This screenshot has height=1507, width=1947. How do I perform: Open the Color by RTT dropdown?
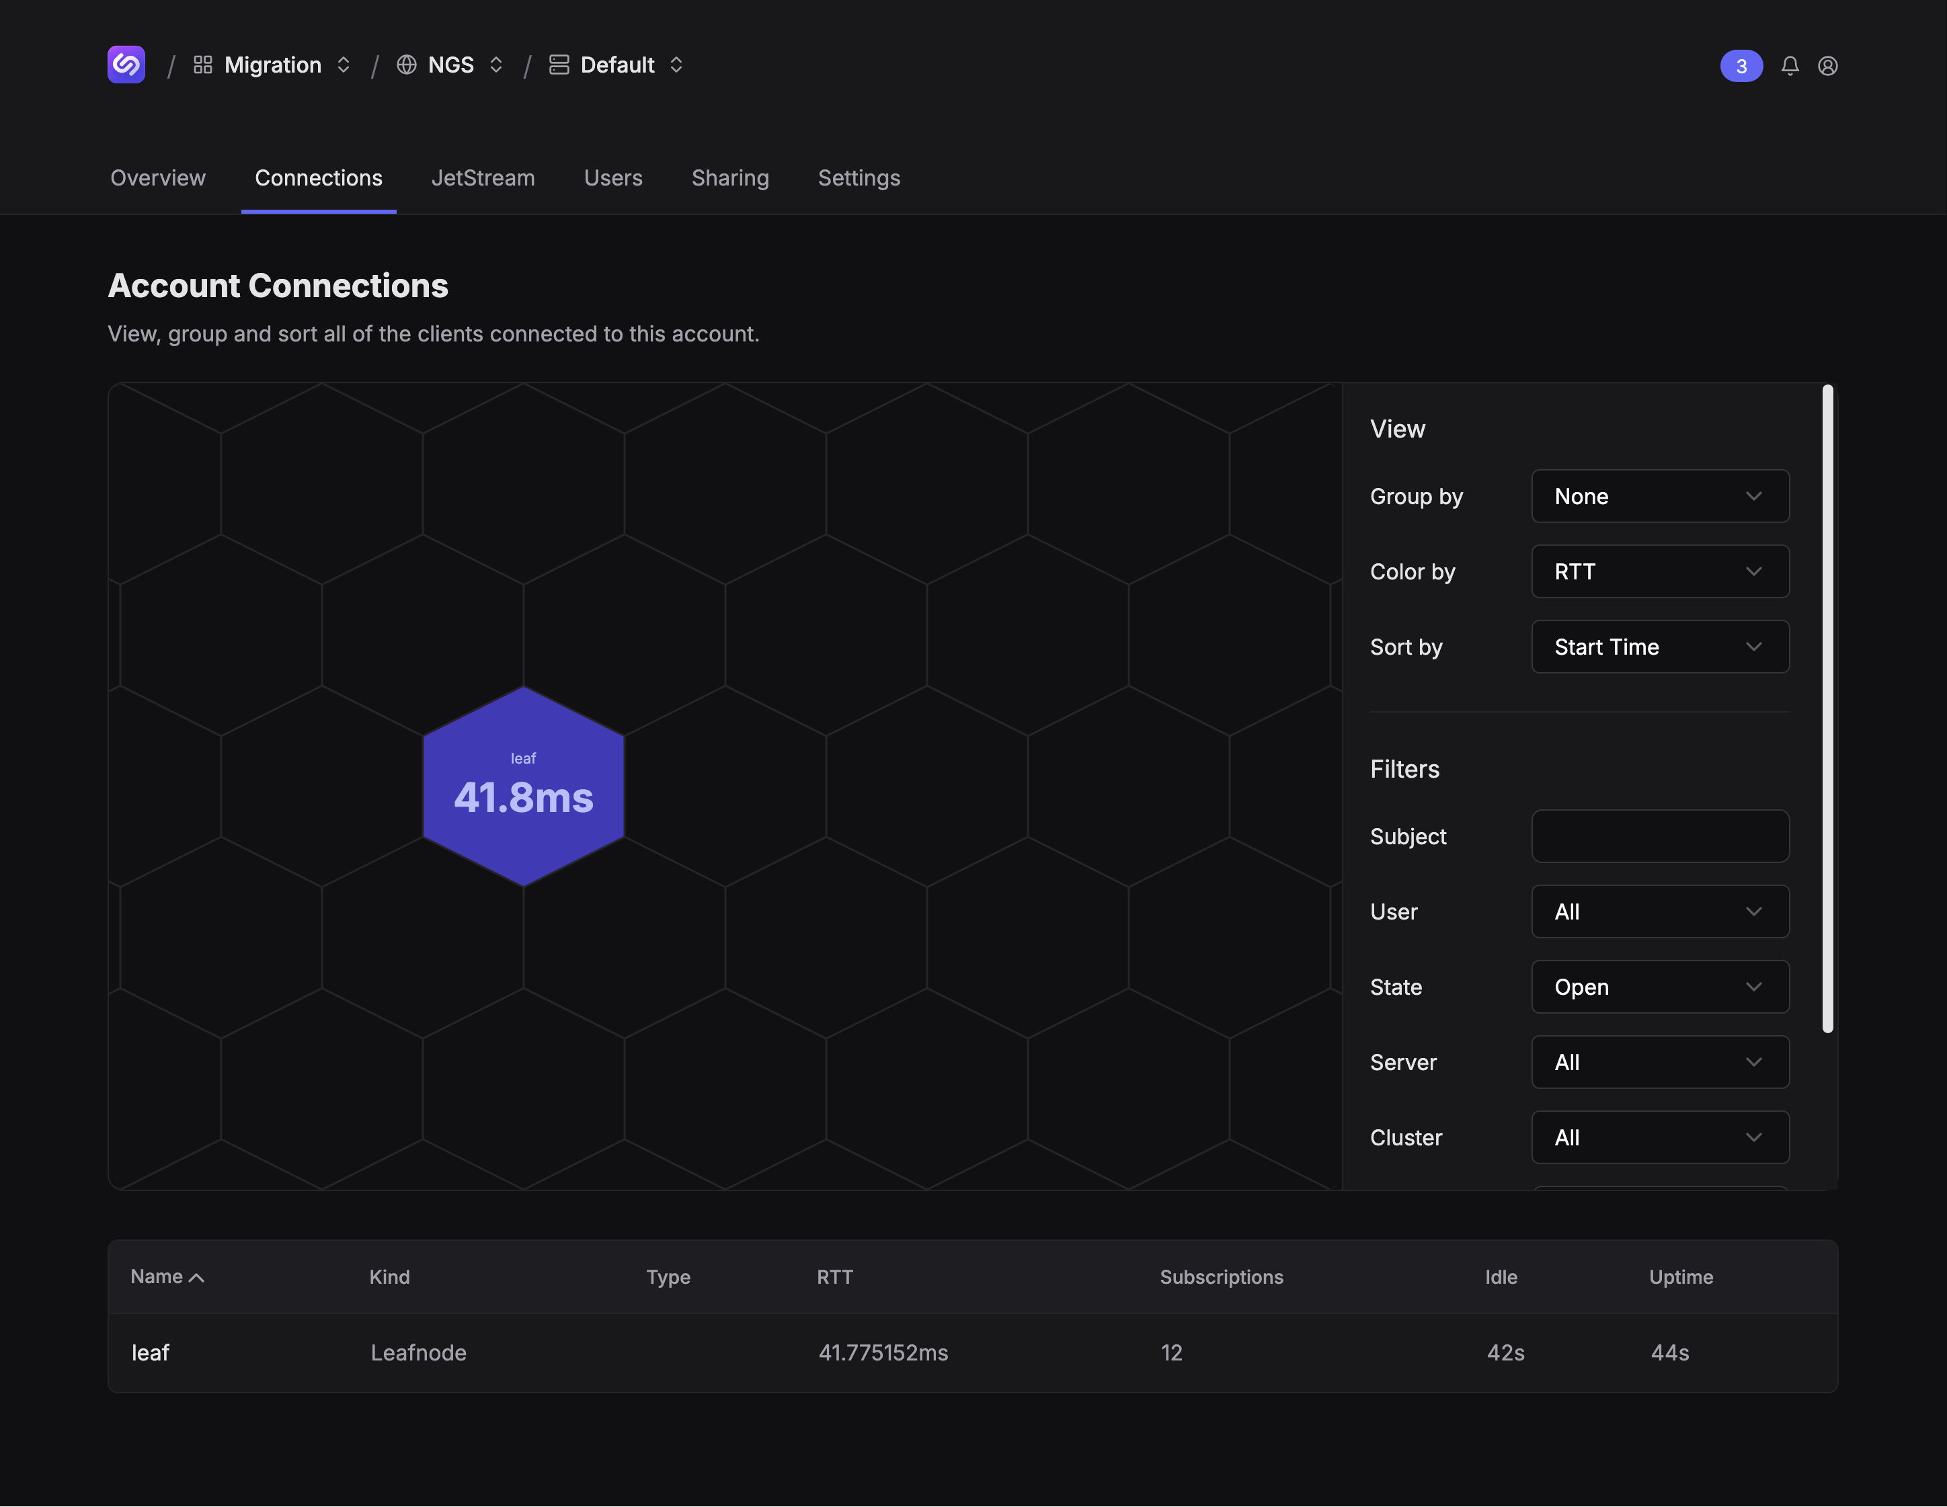coord(1660,571)
